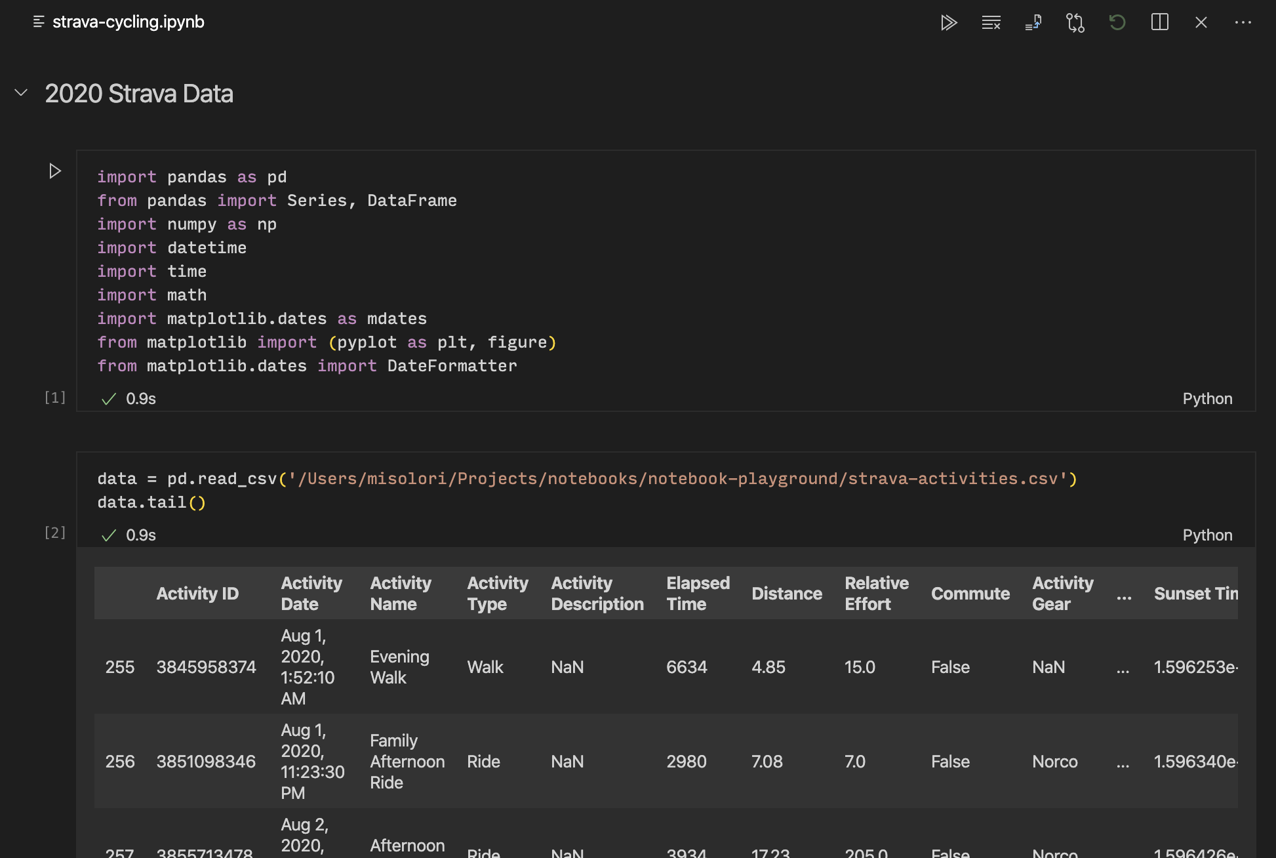Click the success checkmark of the second cell

pyautogui.click(x=109, y=535)
